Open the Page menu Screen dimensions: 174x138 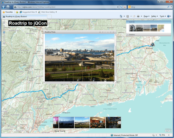click(146, 16)
